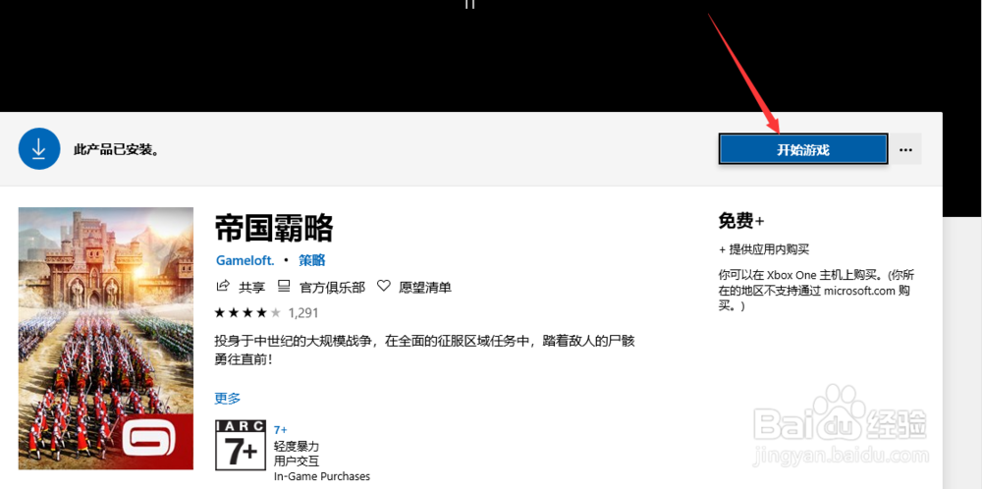Image resolution: width=982 pixels, height=489 pixels.
Task: Click the Xbox One purchase notice text
Action: click(x=817, y=291)
